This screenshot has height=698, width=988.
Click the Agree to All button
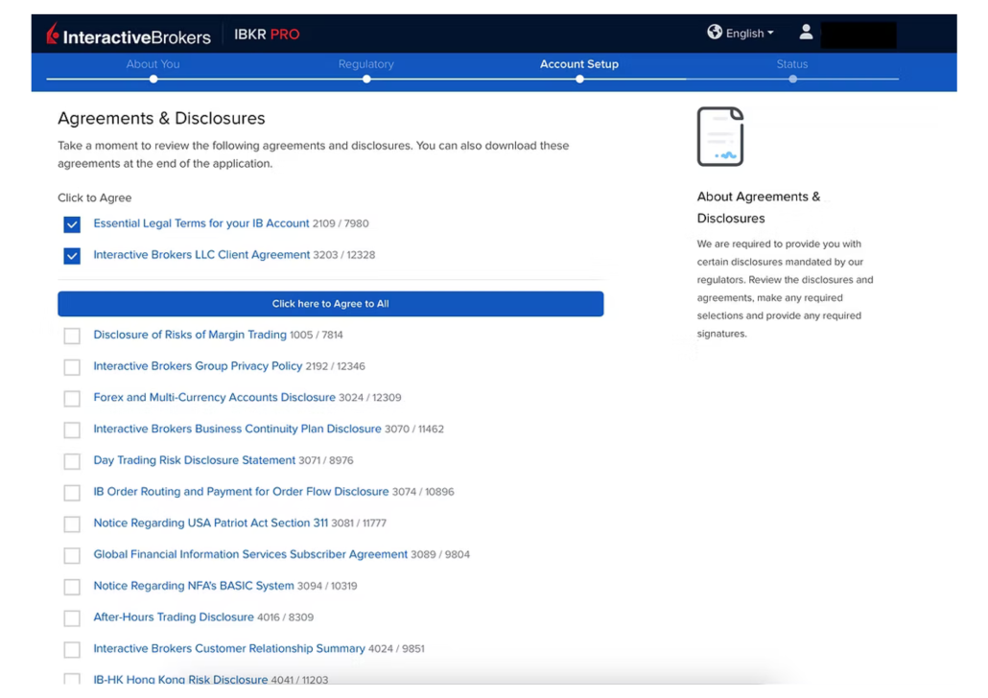[330, 304]
